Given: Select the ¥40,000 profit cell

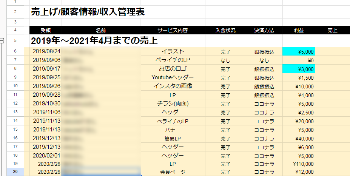Looking at the screenshot, I should (299, 139).
